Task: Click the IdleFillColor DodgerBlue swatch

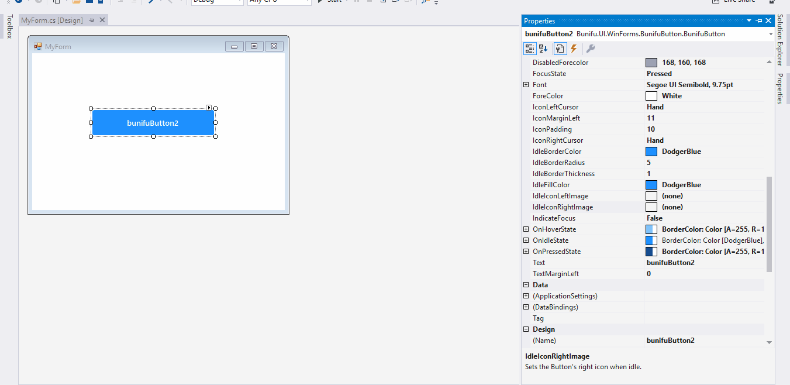Action: pos(651,185)
